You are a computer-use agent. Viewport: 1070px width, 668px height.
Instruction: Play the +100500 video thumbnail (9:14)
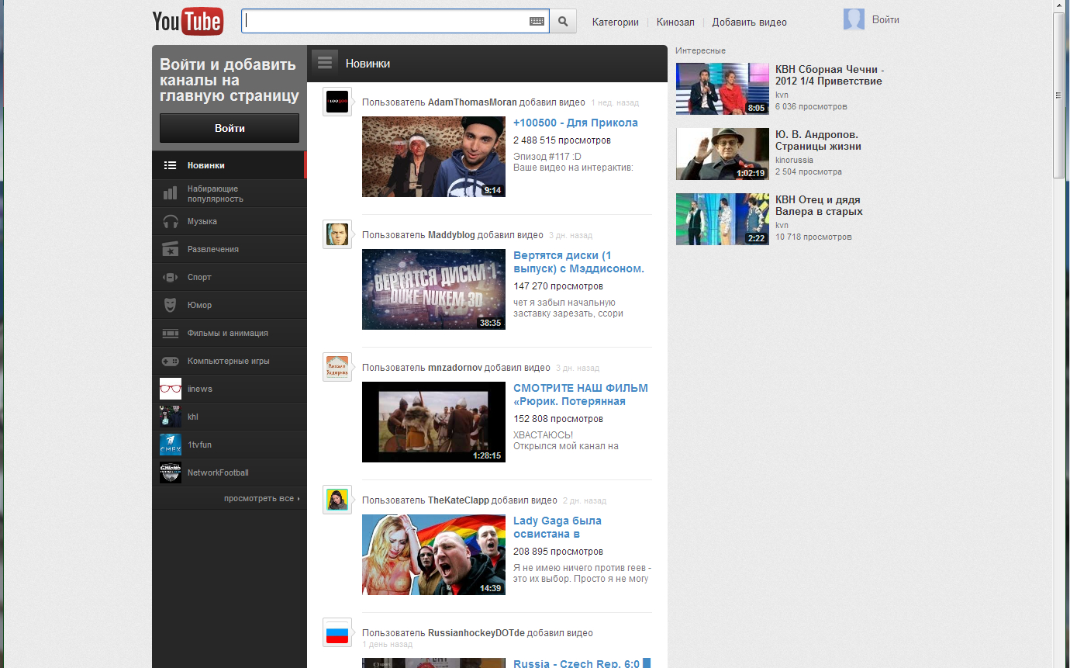tap(433, 157)
